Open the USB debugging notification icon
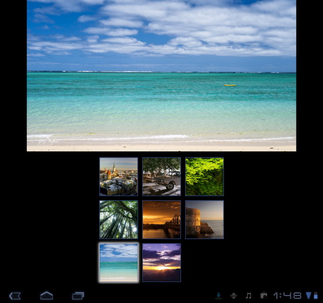Image resolution: width=323 pixels, height=303 pixels. 233,295
